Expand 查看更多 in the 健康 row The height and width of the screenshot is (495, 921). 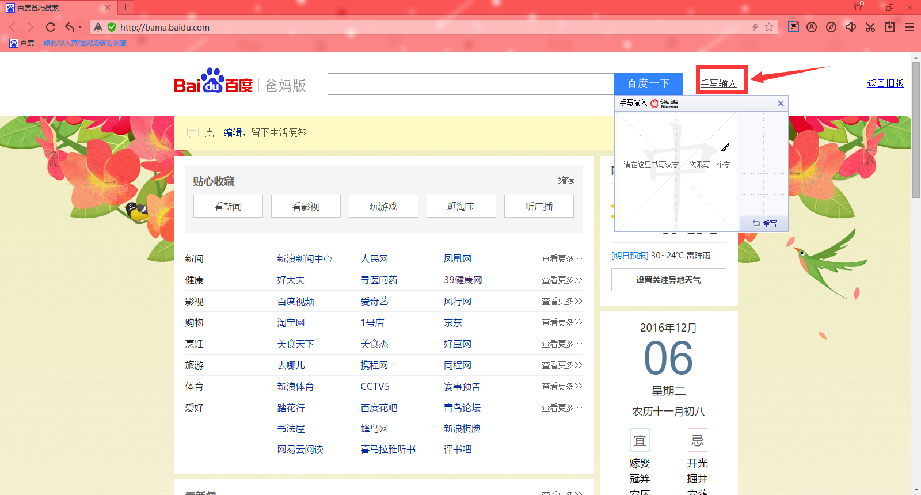(x=562, y=280)
